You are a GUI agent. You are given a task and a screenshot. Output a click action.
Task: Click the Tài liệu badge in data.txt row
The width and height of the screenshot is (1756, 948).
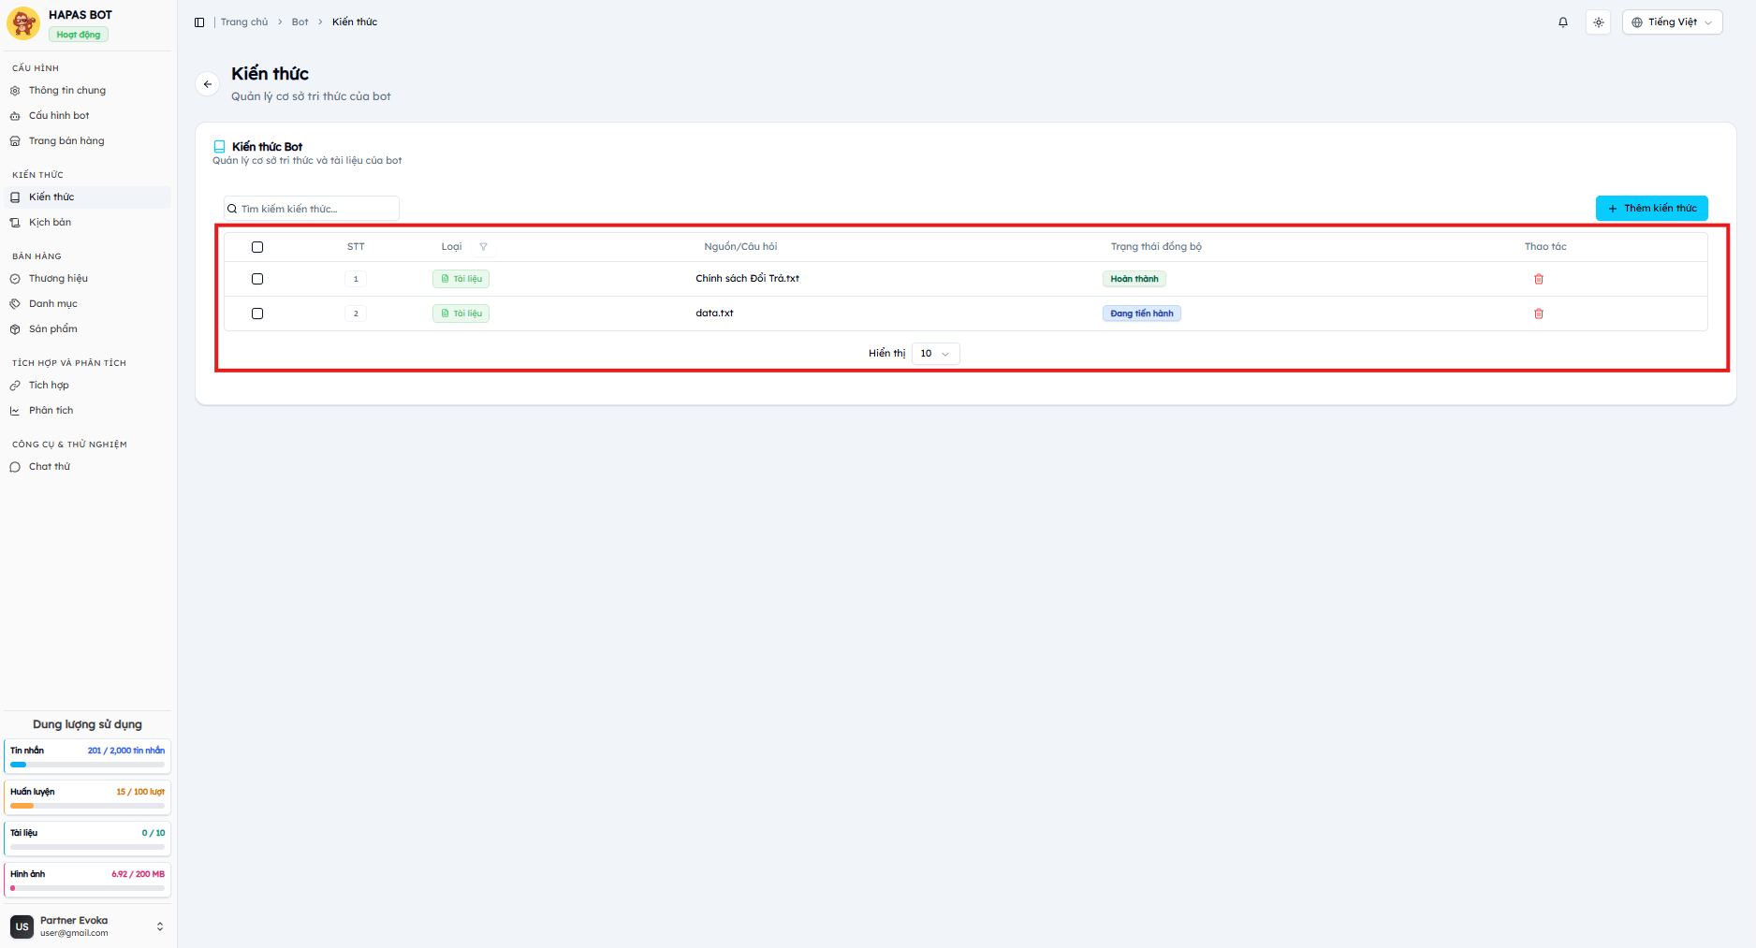point(461,314)
